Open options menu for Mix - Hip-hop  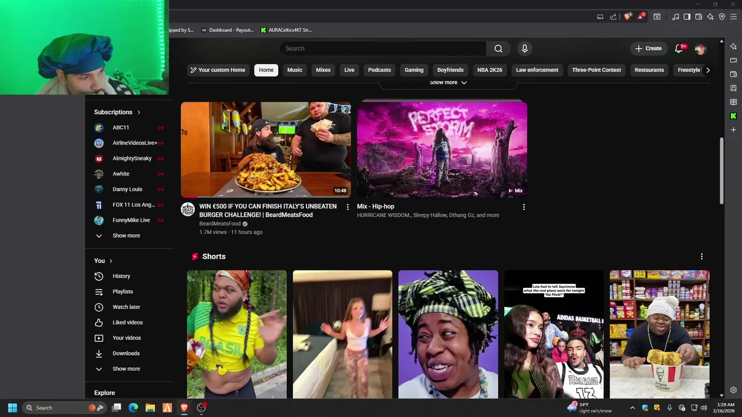pos(524,207)
